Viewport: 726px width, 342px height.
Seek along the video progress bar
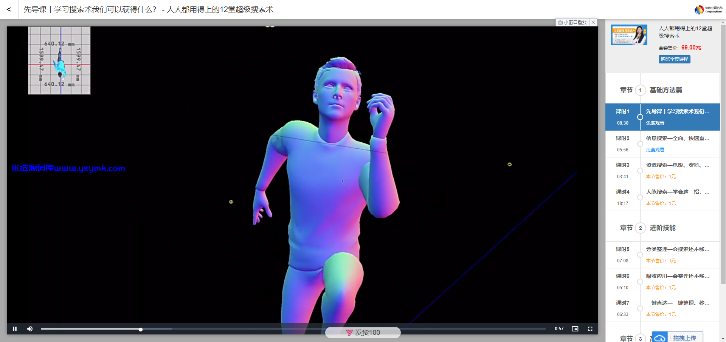[x=293, y=329]
